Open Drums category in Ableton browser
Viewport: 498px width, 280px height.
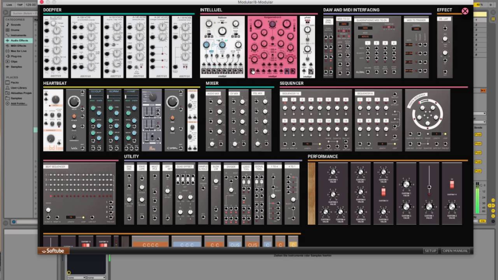point(15,30)
